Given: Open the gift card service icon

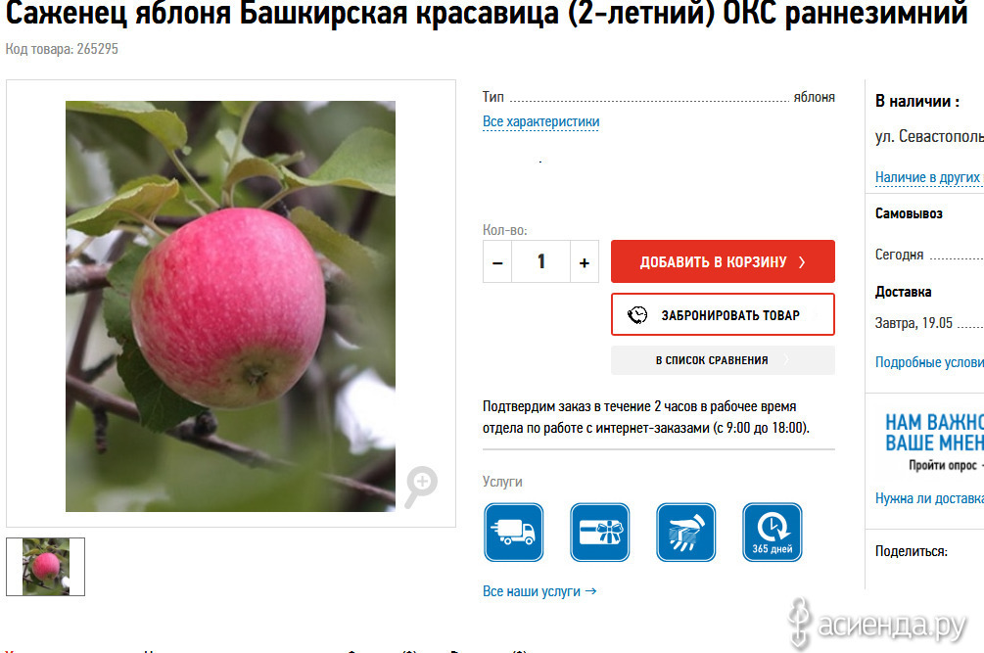Looking at the screenshot, I should pyautogui.click(x=599, y=532).
